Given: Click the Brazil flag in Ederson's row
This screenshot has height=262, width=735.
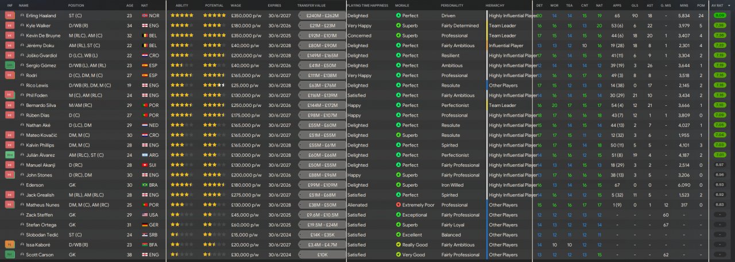Looking at the screenshot, I should 144,185.
